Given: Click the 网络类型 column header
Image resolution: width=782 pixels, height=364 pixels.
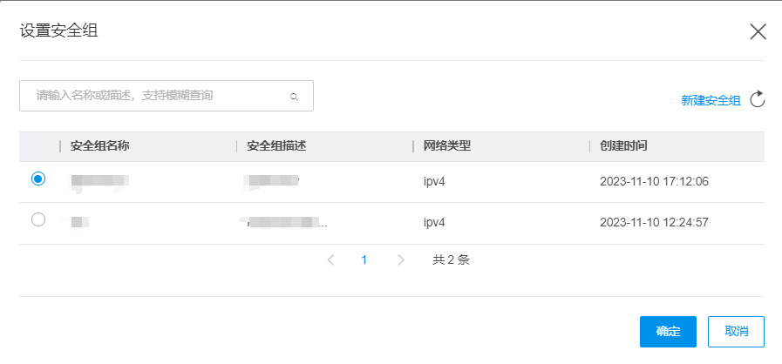Looking at the screenshot, I should 447,146.
